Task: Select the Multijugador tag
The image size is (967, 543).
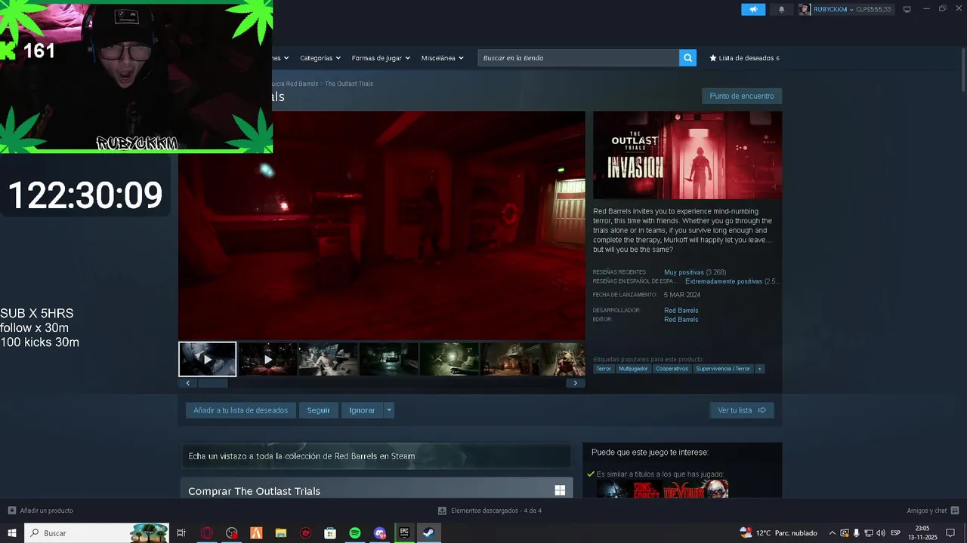Action: tap(633, 369)
